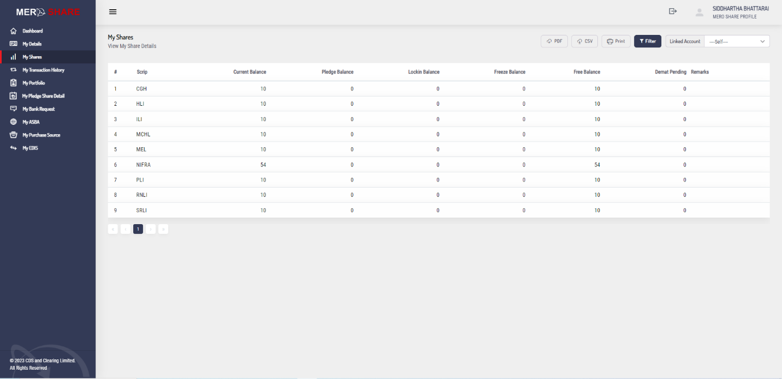Click the View My Share Details subtitle
Viewport: 782px width, 379px height.
(x=132, y=46)
